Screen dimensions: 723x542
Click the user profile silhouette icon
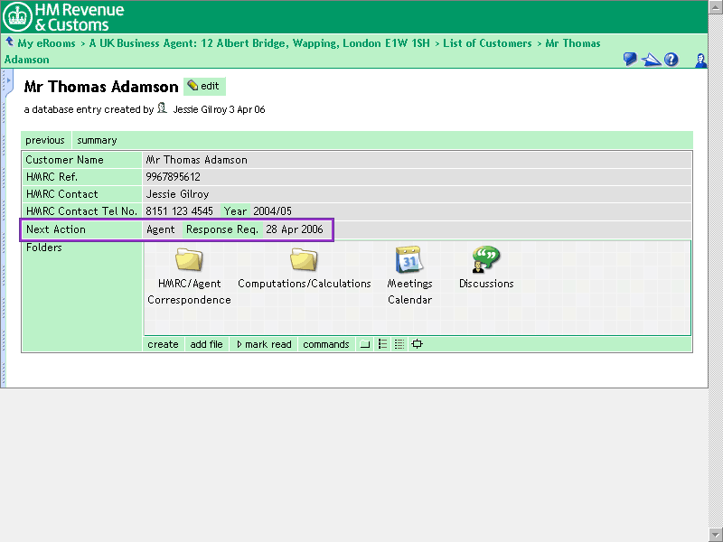700,60
